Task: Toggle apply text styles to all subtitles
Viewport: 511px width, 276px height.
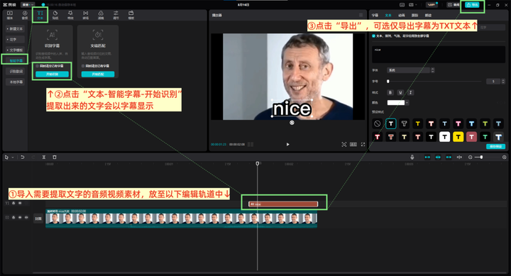Action: click(x=373, y=36)
